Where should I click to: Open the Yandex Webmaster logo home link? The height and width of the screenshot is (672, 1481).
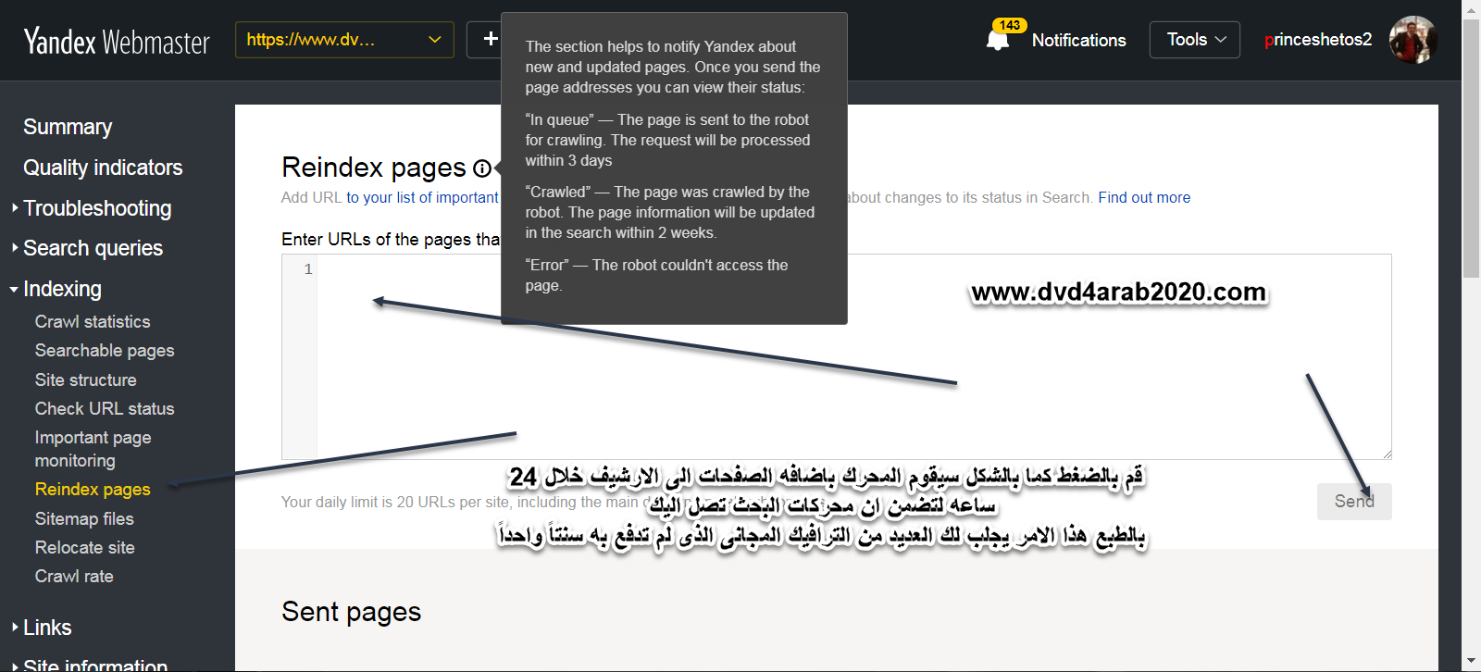point(117,41)
